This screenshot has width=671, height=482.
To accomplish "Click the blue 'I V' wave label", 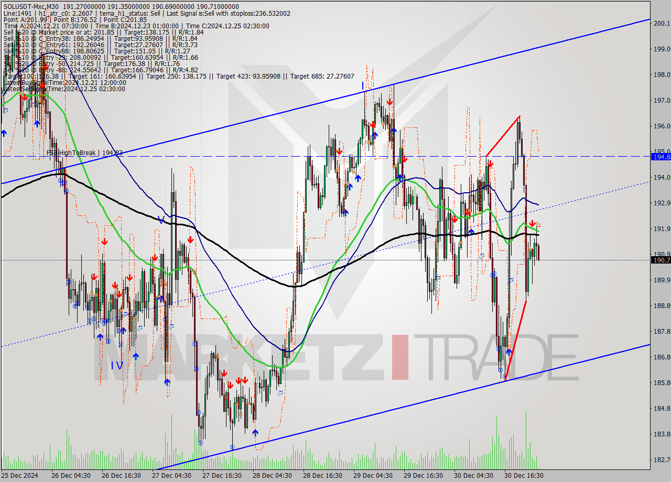I will [x=116, y=365].
